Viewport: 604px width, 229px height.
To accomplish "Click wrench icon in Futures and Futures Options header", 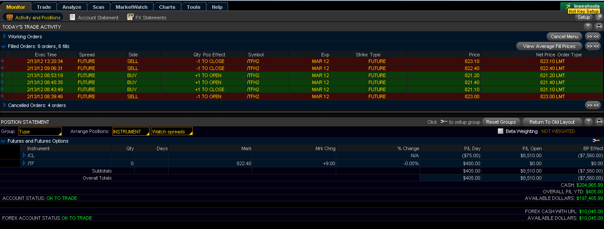I will click(x=596, y=140).
